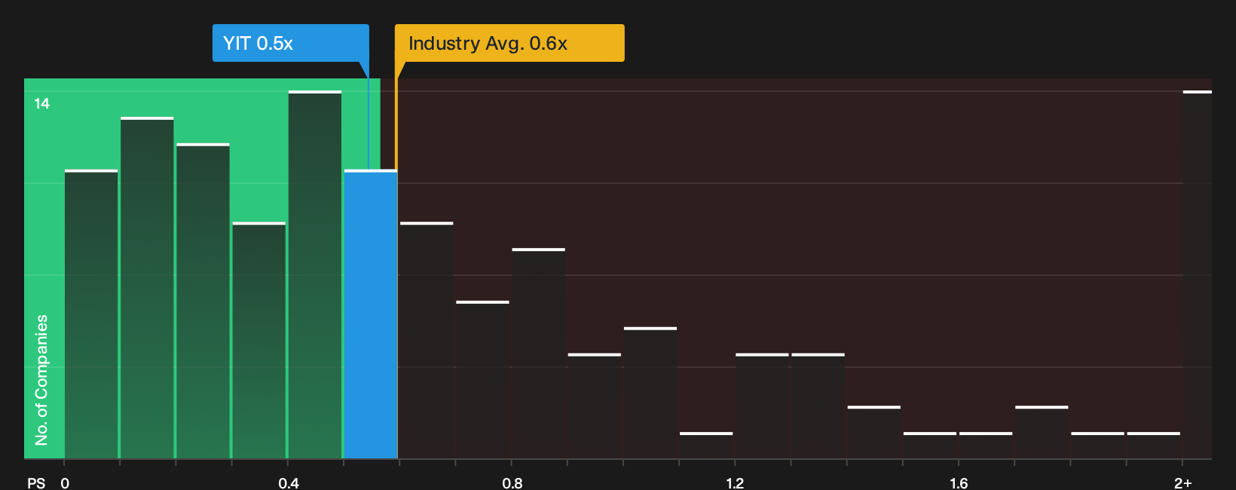Select the 2+ PS histogram bar

tap(1198, 274)
